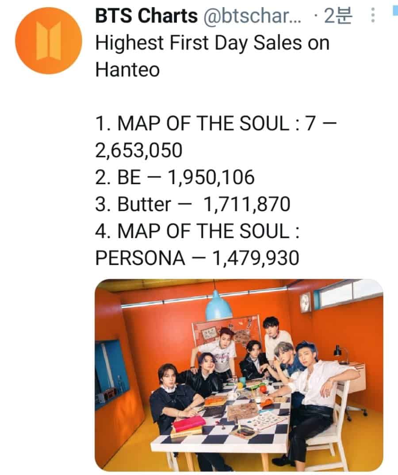Click the "Highest First Day Sales on" text
Viewport: 398px width, 475px height.
[212, 43]
